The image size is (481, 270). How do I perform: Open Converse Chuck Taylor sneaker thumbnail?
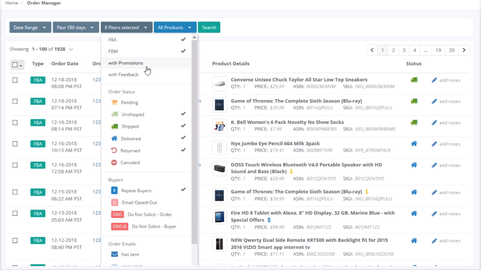tap(219, 83)
